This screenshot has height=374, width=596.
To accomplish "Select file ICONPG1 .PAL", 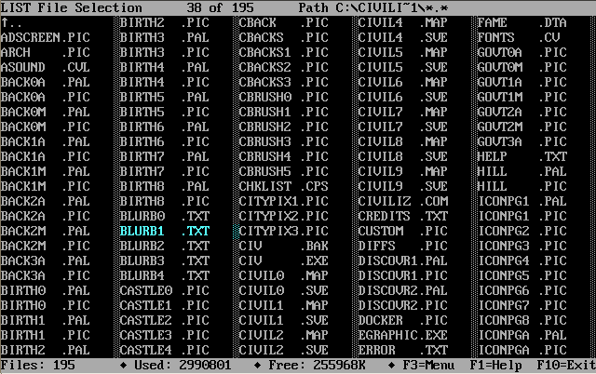I will [x=521, y=201].
